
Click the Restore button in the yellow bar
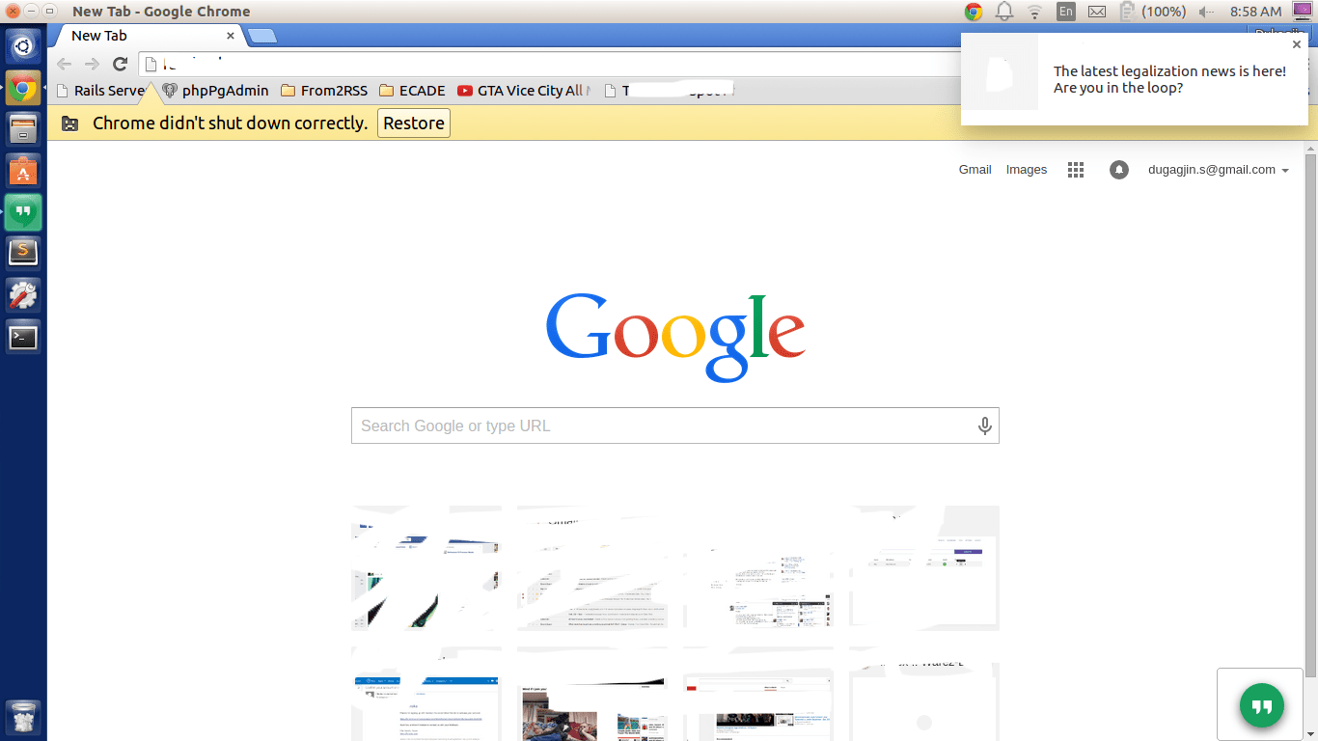[414, 123]
